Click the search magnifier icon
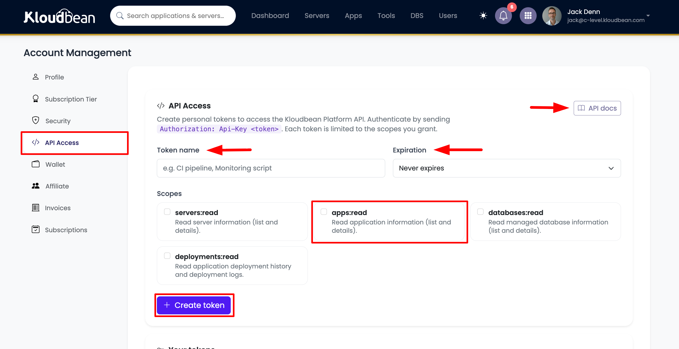The image size is (679, 349). 120,16
